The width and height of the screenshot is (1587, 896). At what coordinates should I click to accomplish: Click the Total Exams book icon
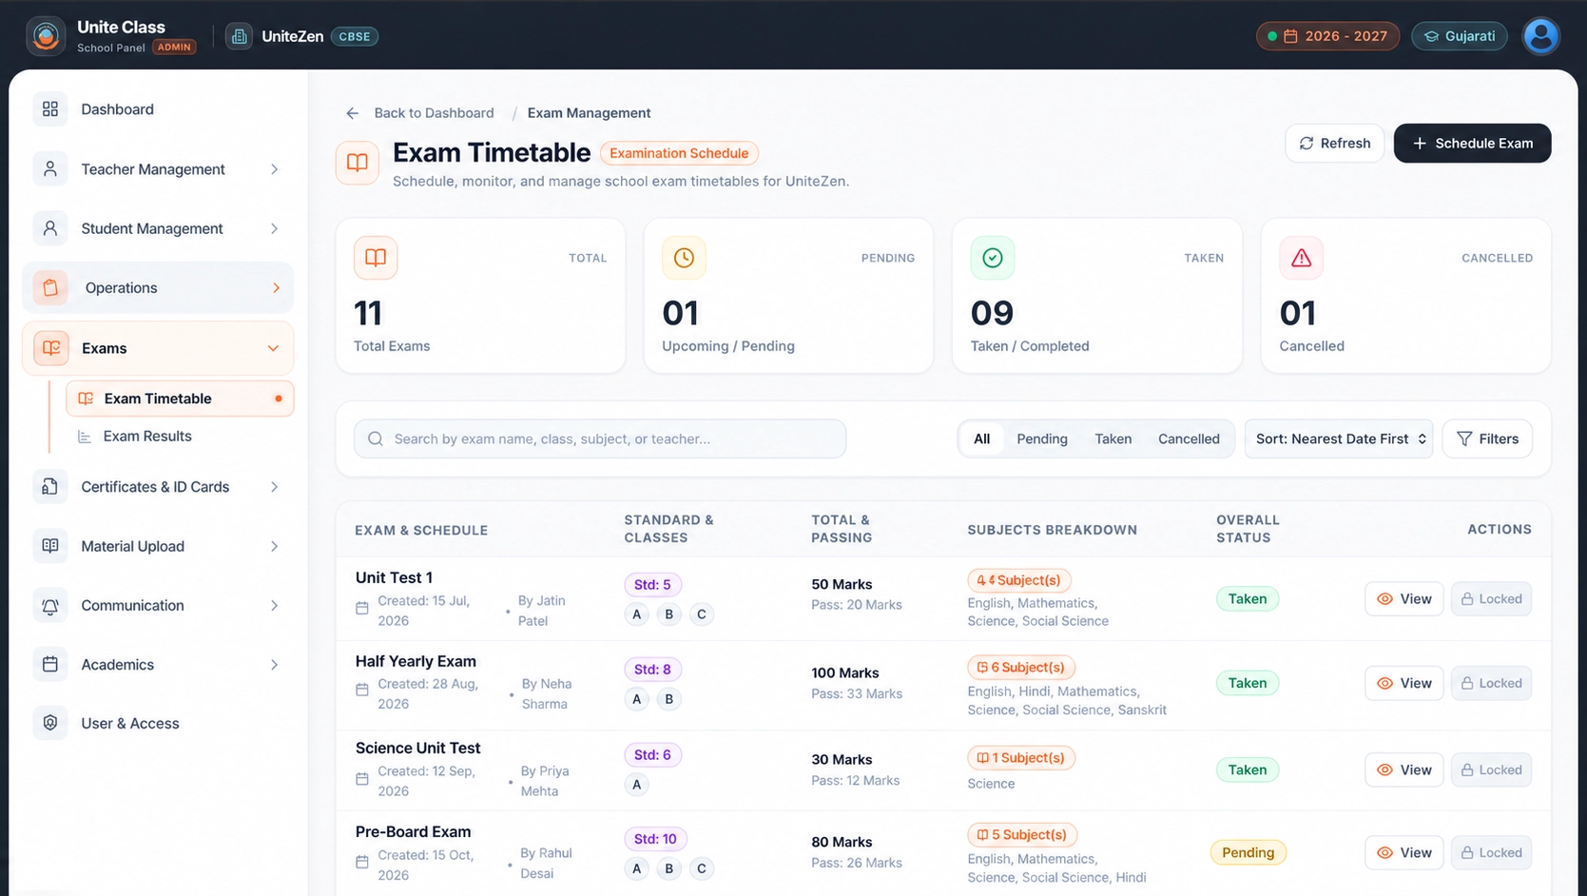pyautogui.click(x=376, y=258)
